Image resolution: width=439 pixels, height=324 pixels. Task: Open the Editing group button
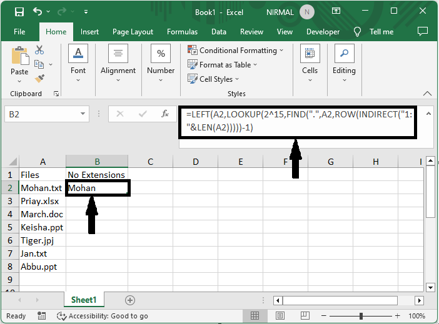[x=344, y=64]
